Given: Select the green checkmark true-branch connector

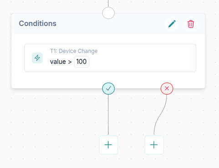Looking at the screenshot, I should click(x=108, y=89).
